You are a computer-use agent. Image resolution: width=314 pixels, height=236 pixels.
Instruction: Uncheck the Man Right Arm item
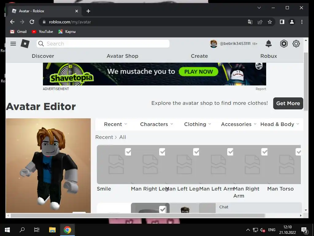(x=265, y=152)
